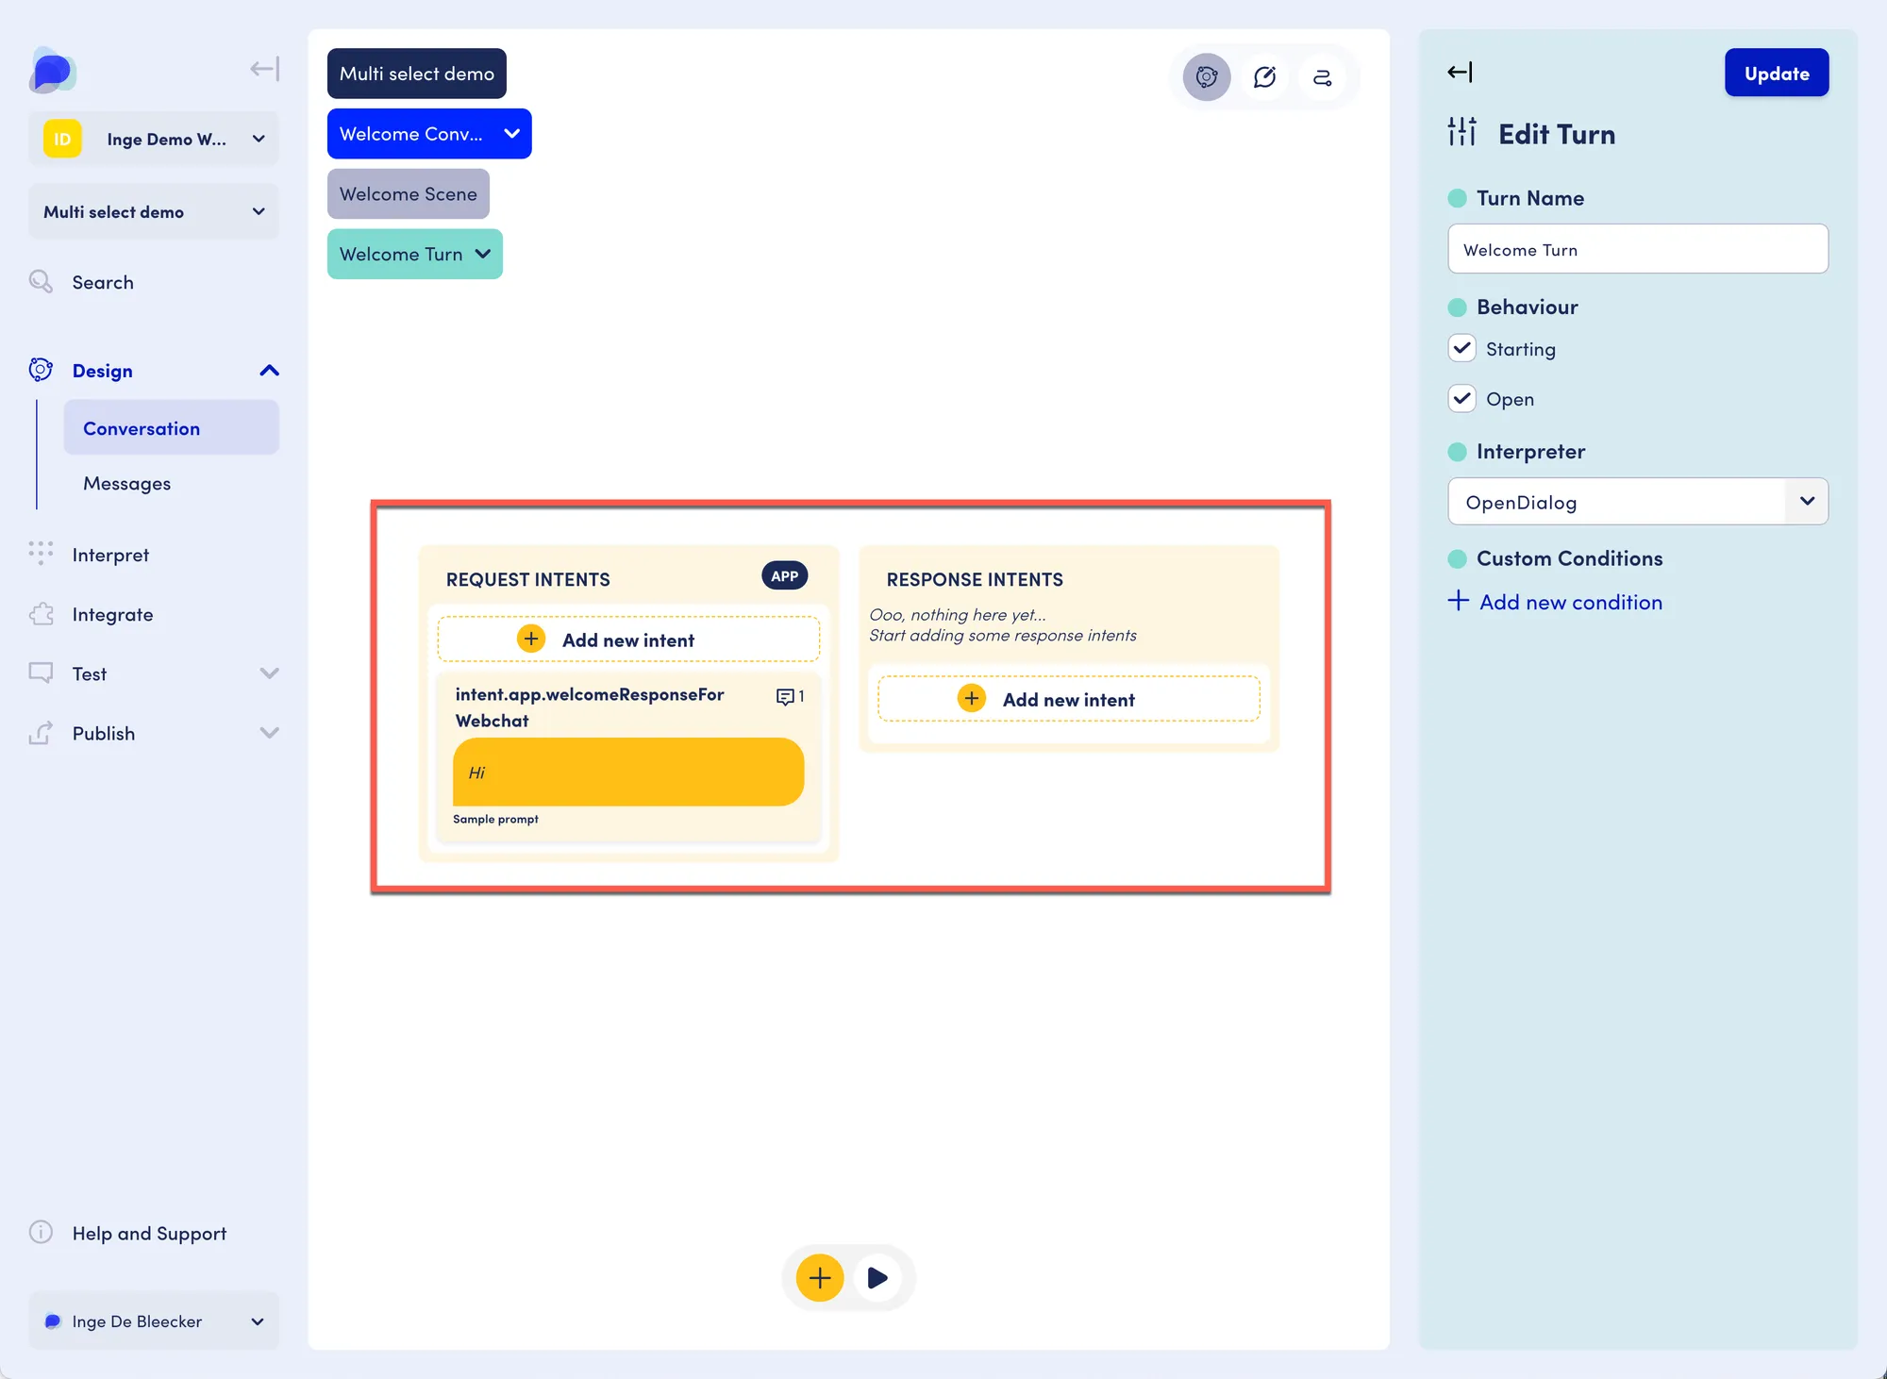Click the Search magnifier icon
The height and width of the screenshot is (1379, 1887).
coord(41,281)
